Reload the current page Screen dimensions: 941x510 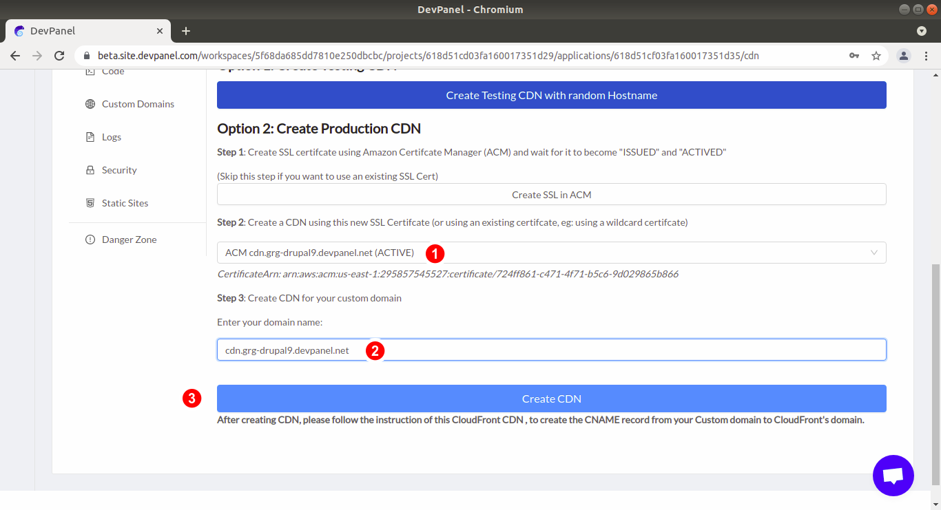59,55
